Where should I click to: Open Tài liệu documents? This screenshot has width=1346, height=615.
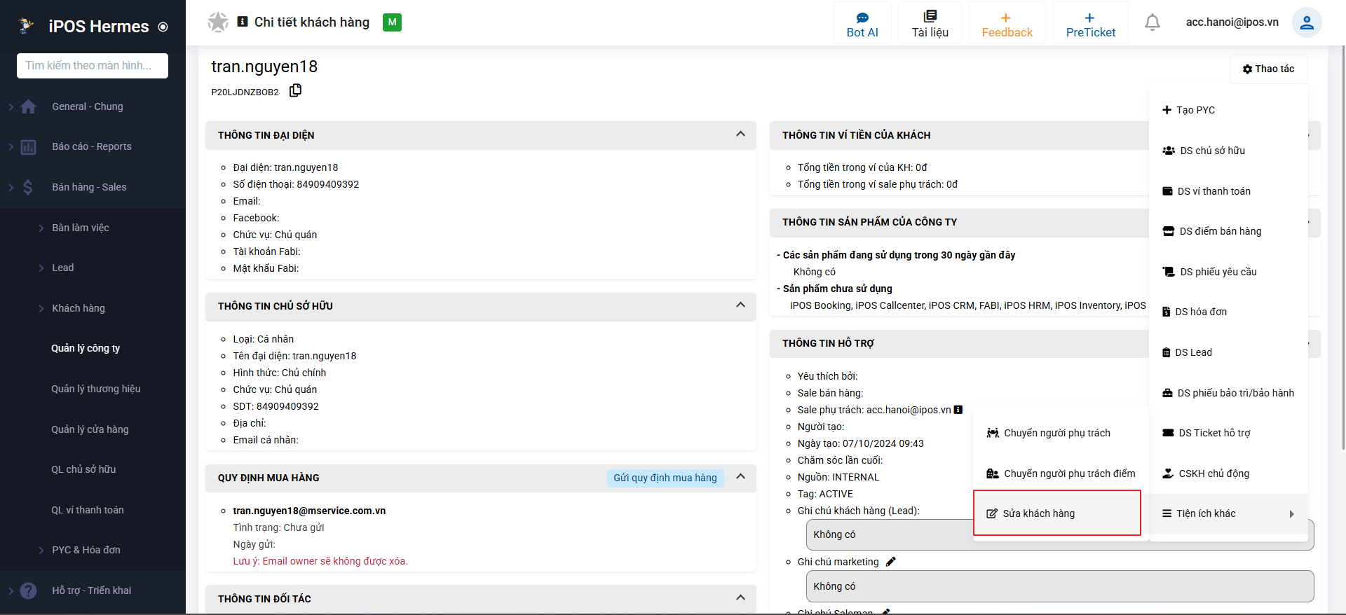pyautogui.click(x=930, y=23)
